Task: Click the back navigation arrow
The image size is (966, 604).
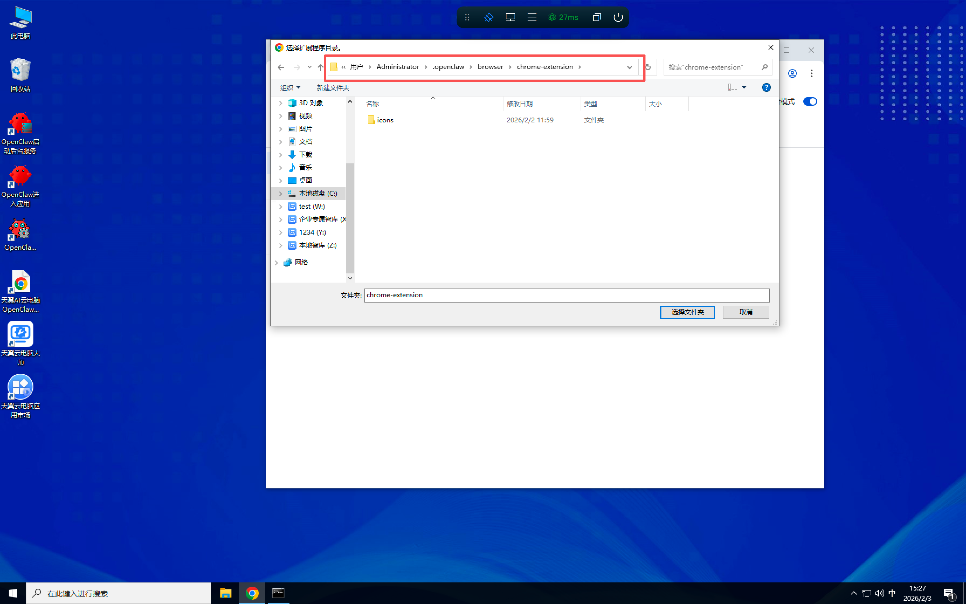Action: pyautogui.click(x=281, y=67)
